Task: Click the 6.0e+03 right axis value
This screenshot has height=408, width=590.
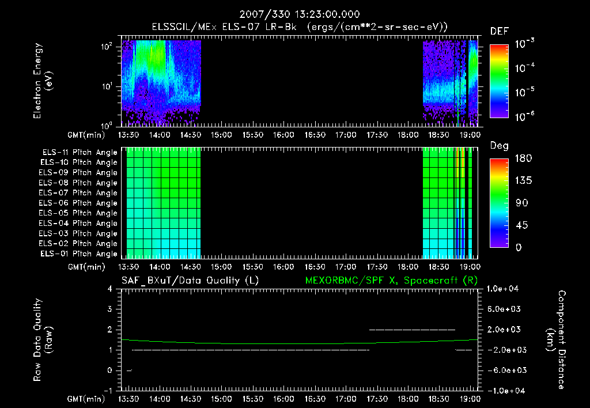Action: point(504,309)
